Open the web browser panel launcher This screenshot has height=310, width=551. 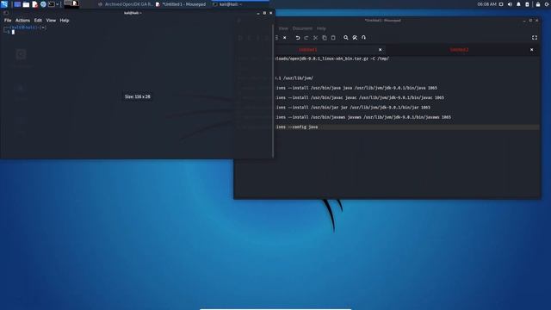point(43,4)
